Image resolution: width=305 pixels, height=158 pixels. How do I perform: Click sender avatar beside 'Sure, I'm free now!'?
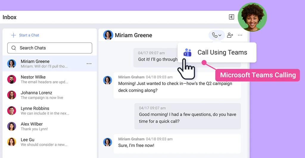[108, 142]
